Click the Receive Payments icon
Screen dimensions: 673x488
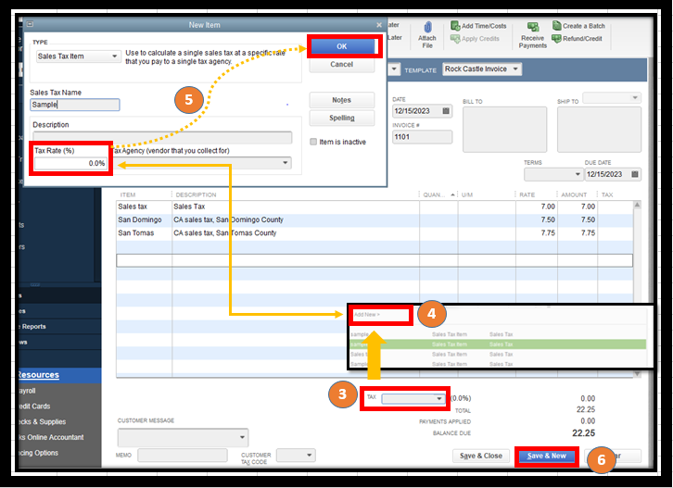click(x=533, y=28)
